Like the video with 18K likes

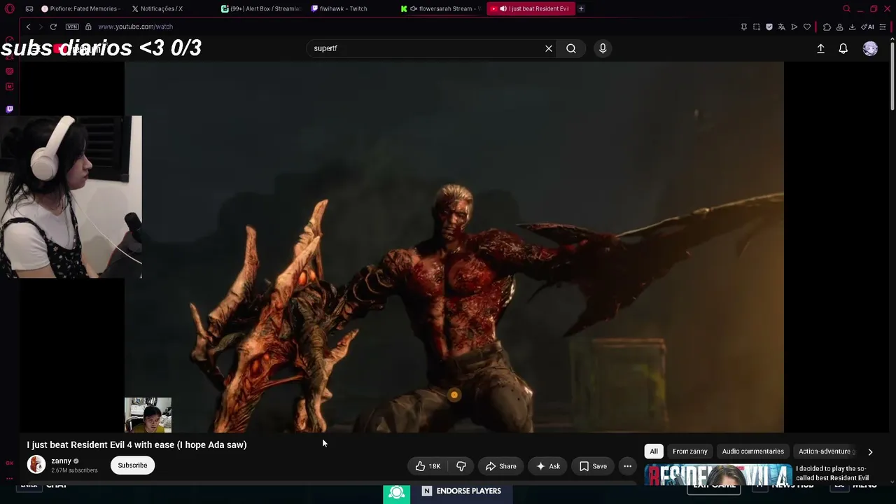click(x=428, y=466)
